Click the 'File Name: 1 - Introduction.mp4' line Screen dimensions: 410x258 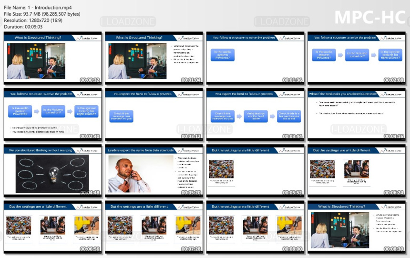(x=38, y=8)
